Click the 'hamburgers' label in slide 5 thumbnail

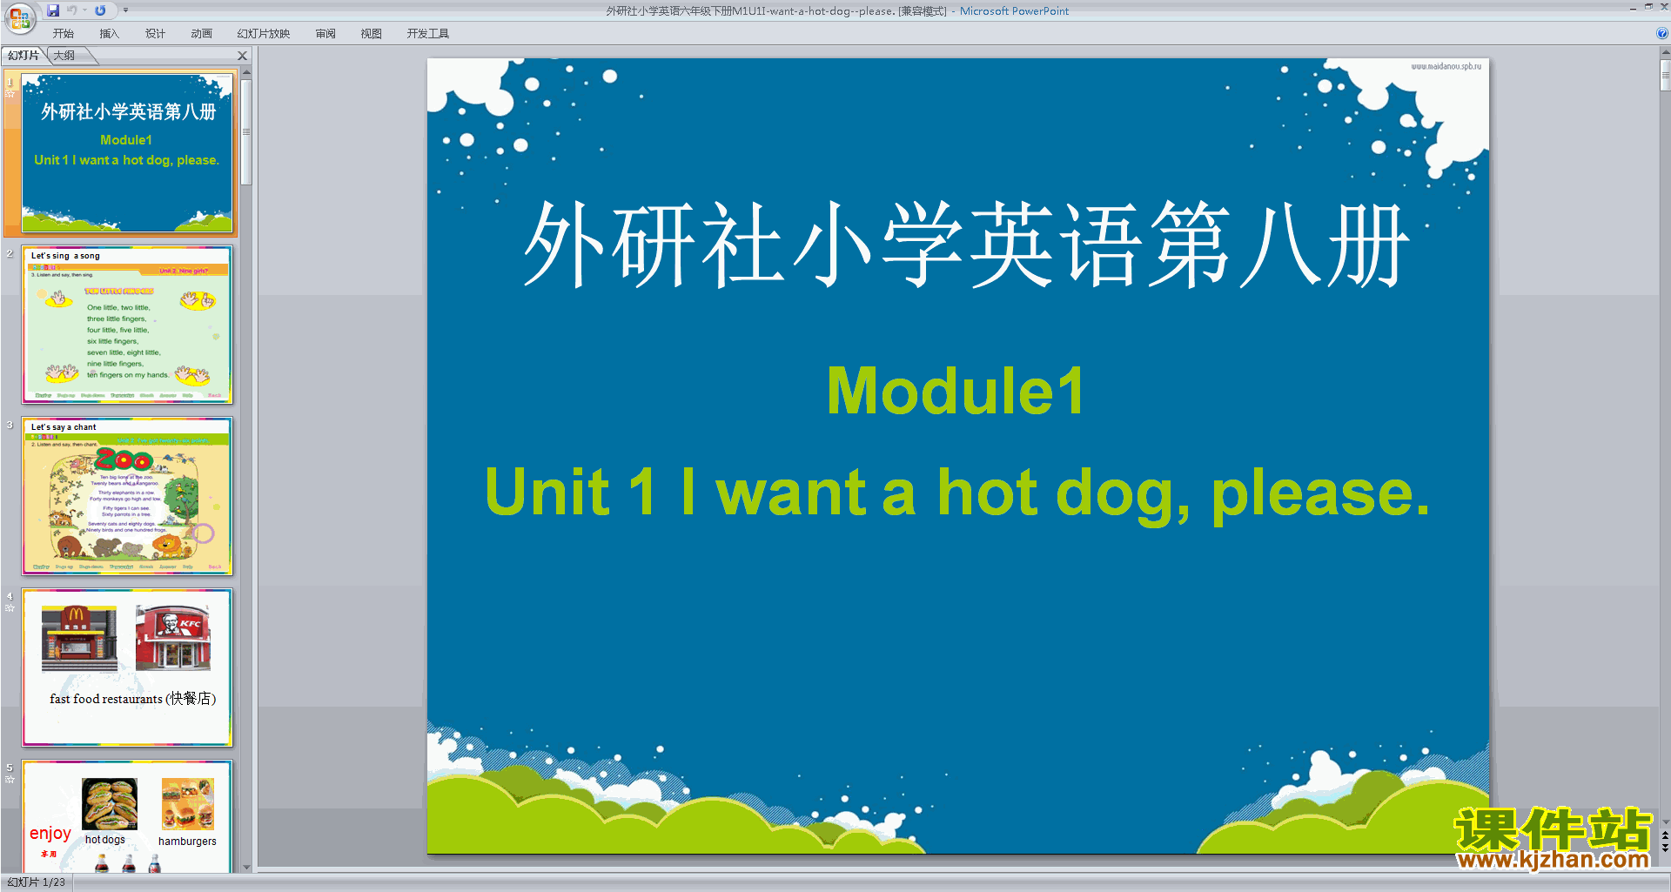tap(187, 842)
